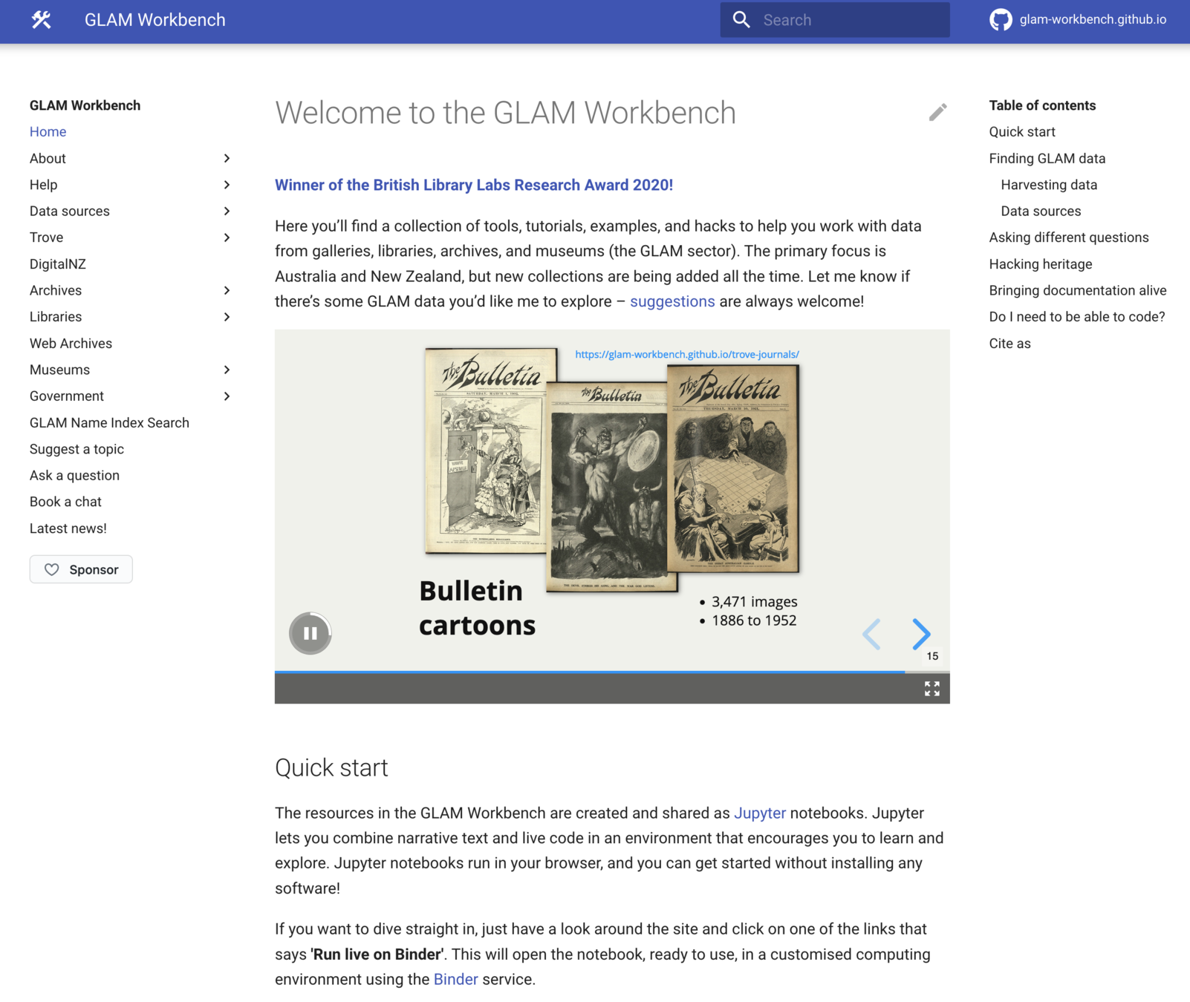The width and height of the screenshot is (1190, 1002).
Task: Click the 'Bulletin cartoons' slide title
Action: (477, 608)
